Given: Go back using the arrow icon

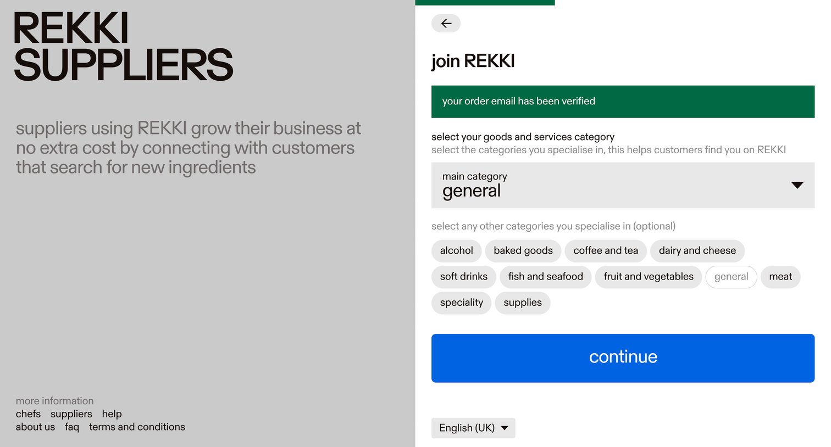Looking at the screenshot, I should [x=446, y=23].
